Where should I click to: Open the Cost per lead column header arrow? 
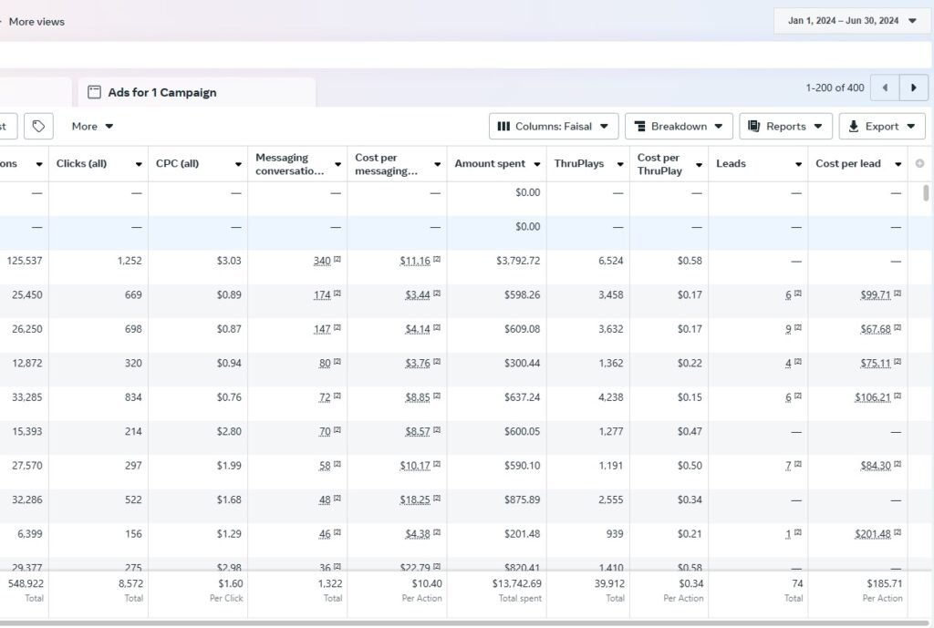[x=898, y=164]
